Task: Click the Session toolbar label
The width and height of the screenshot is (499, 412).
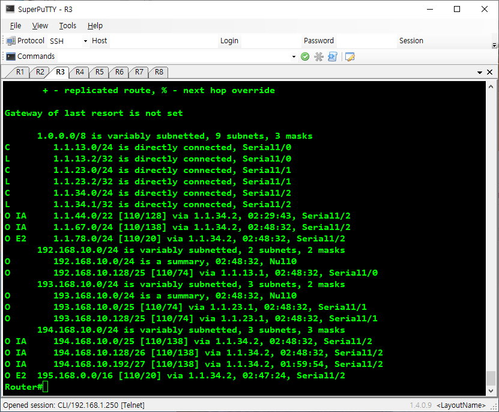Action: 411,41
